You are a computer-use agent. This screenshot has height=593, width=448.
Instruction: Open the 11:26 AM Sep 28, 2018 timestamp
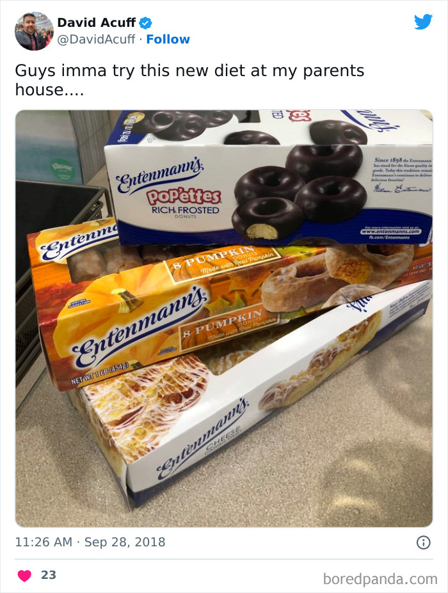(x=90, y=542)
